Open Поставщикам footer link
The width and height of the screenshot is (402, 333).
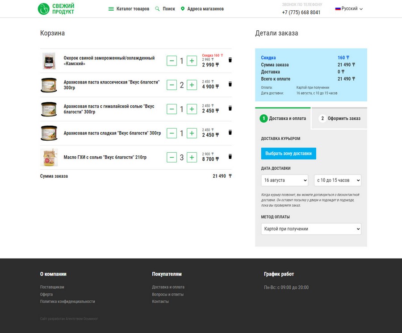52,287
